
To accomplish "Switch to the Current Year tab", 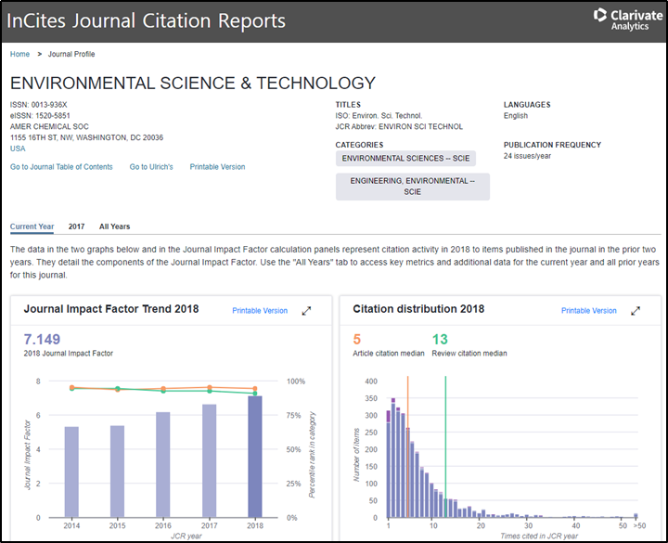I will point(32,226).
